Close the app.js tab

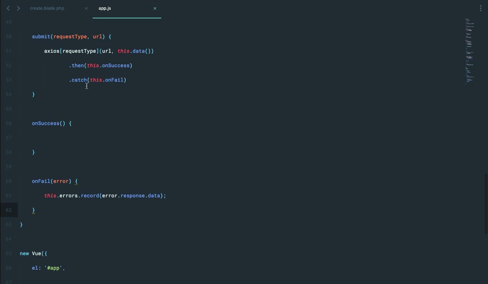point(155,8)
